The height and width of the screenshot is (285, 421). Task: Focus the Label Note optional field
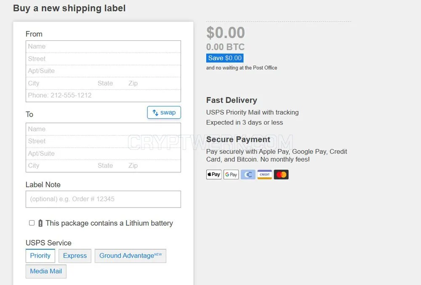pos(104,199)
